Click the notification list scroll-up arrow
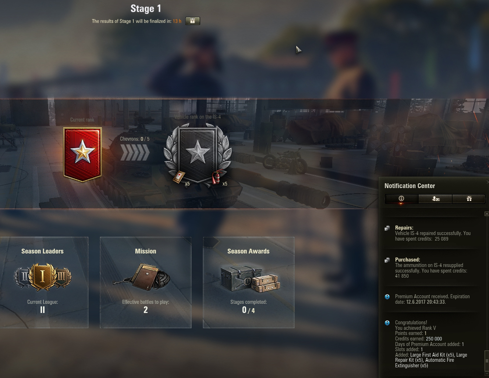 487,214
